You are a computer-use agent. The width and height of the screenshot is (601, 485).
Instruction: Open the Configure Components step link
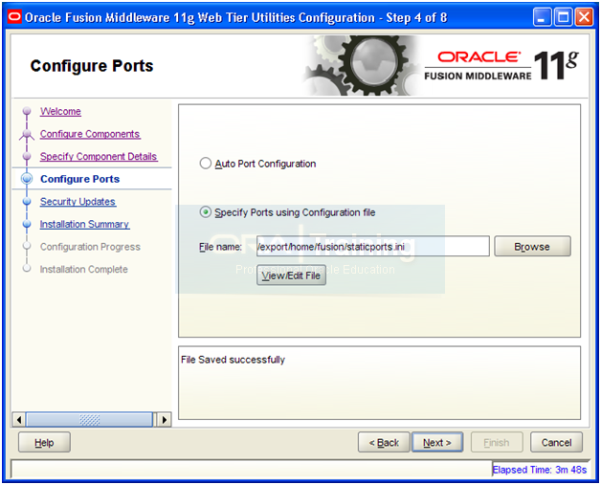90,134
